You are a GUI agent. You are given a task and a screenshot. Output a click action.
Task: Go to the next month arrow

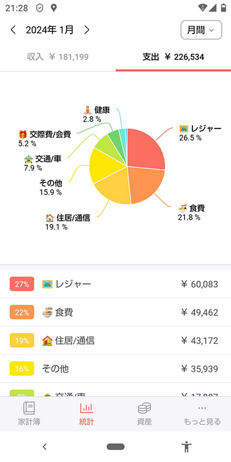(87, 30)
